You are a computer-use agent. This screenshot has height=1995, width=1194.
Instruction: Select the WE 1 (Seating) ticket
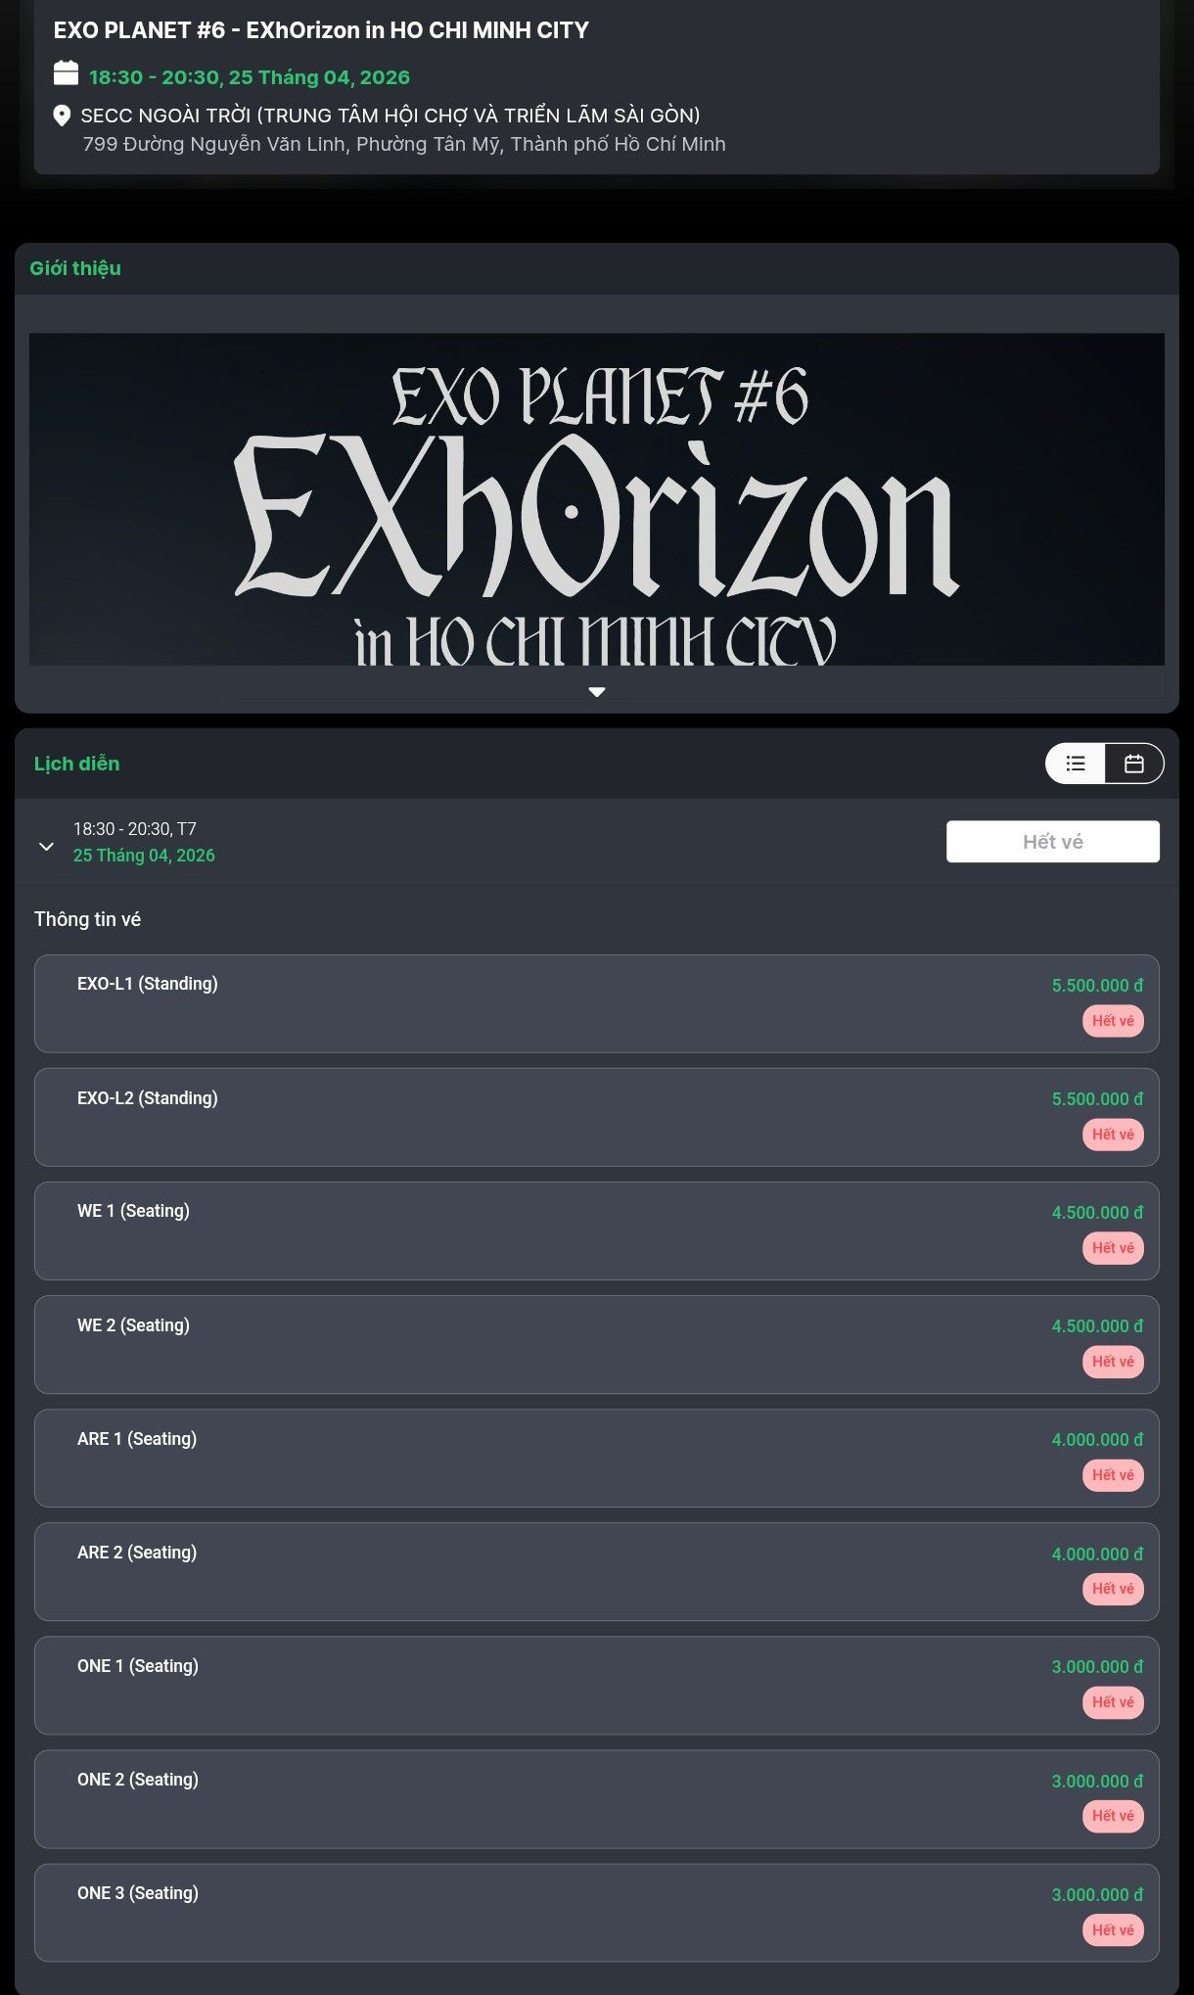click(x=597, y=1230)
